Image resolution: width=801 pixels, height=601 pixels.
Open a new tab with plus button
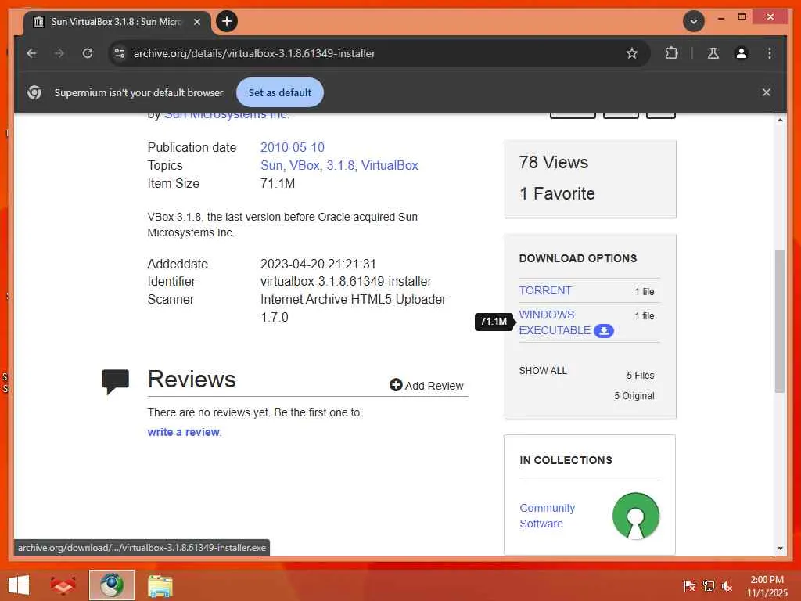coord(227,21)
